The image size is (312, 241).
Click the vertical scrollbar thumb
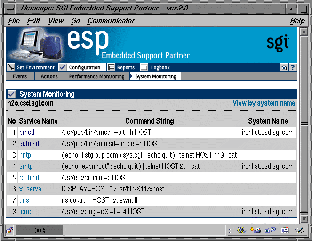304,125
